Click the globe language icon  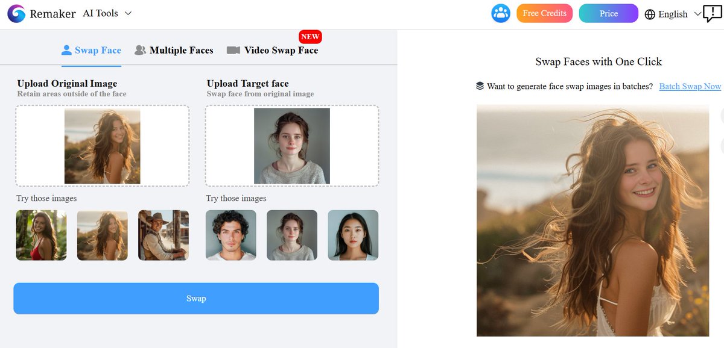(x=650, y=14)
